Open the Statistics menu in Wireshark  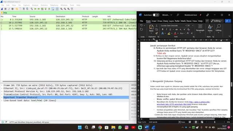(44, 5)
